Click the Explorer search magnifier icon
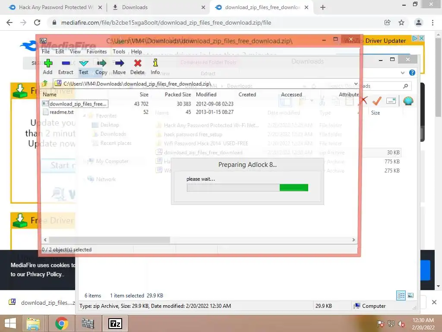This screenshot has height=332, width=442. coord(405,86)
